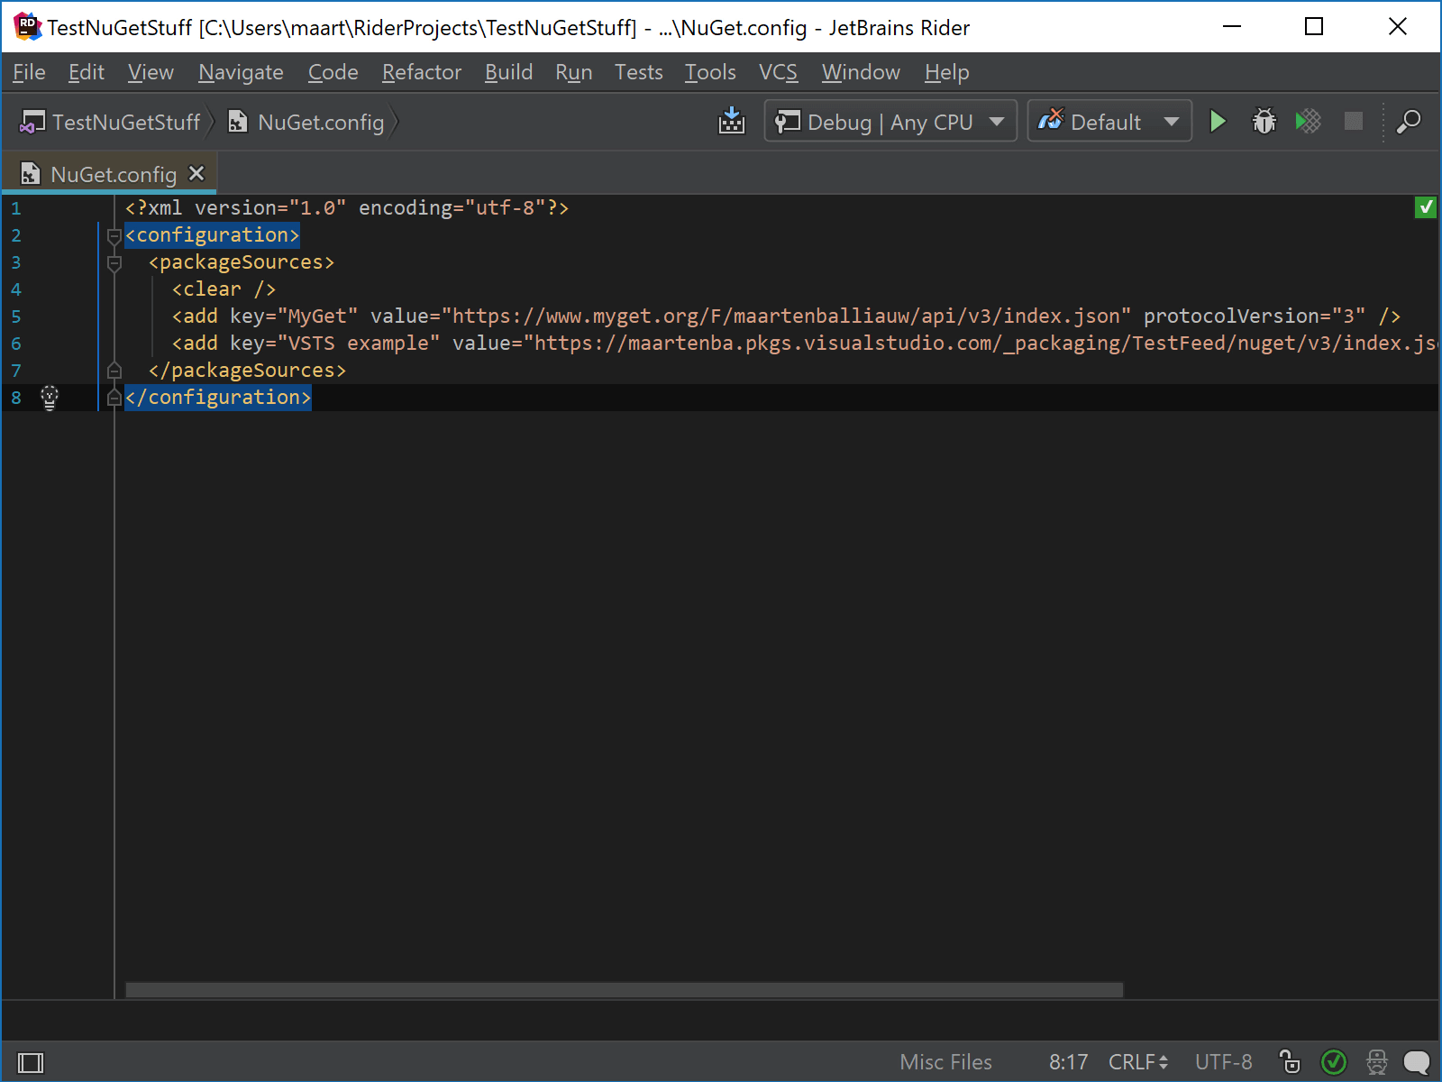Viewport: 1442px width, 1082px height.
Task: Collapse the packageSources element on line 3
Action: click(114, 263)
